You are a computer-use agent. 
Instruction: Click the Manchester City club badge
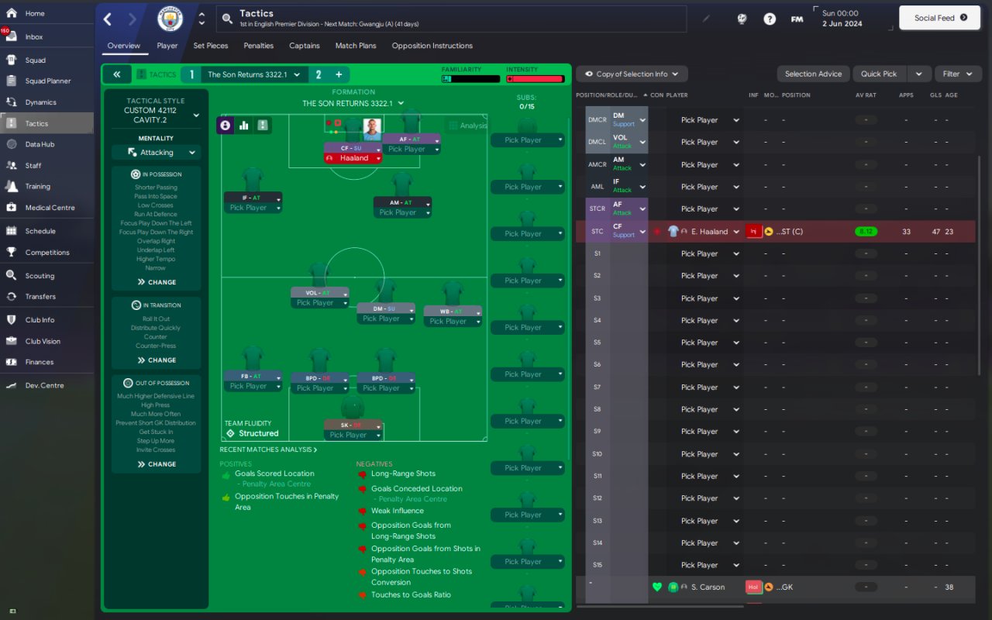(170, 19)
